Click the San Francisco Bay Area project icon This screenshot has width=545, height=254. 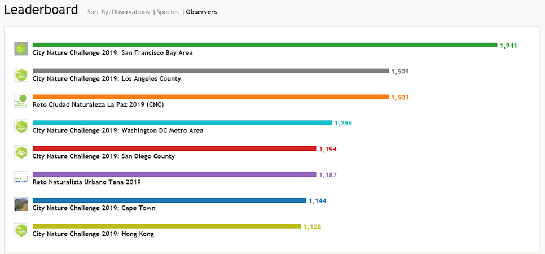click(x=21, y=49)
